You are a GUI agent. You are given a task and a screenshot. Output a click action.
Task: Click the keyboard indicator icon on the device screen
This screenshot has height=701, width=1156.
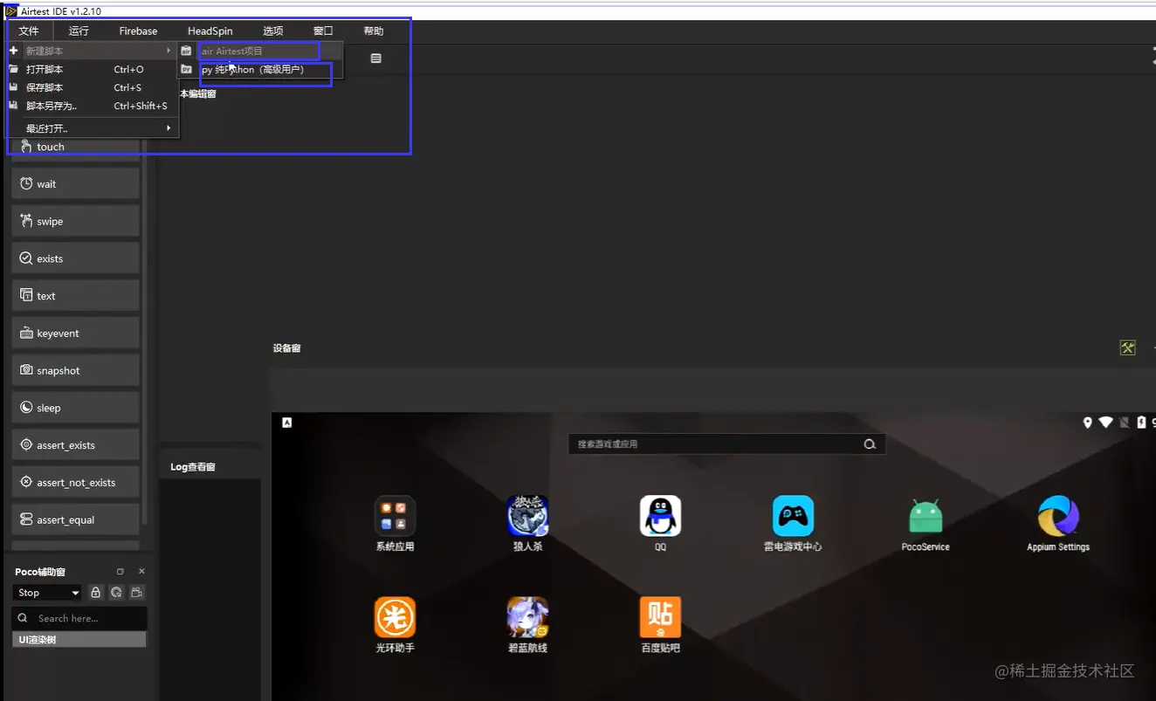286,423
